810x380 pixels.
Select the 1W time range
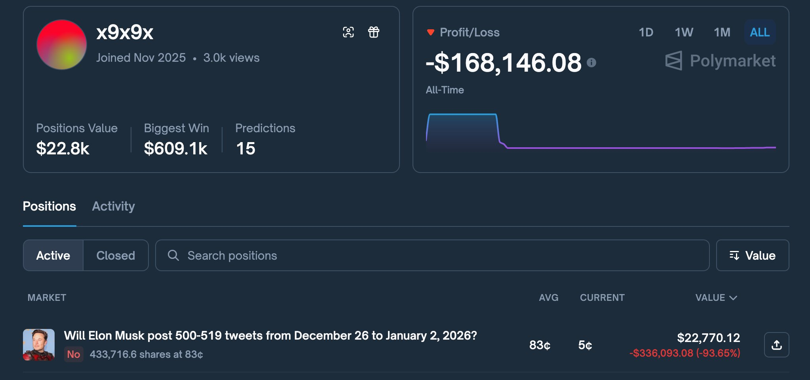coord(684,32)
